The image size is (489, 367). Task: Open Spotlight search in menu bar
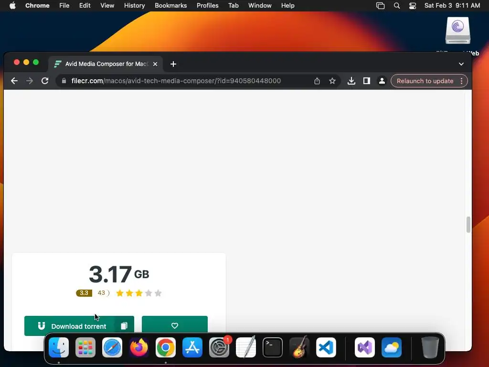(x=397, y=5)
